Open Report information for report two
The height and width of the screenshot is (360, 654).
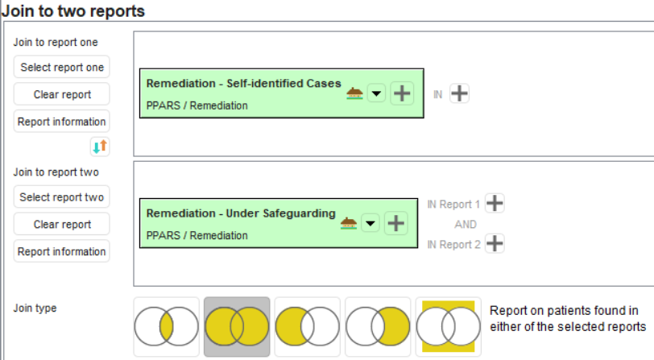(62, 251)
